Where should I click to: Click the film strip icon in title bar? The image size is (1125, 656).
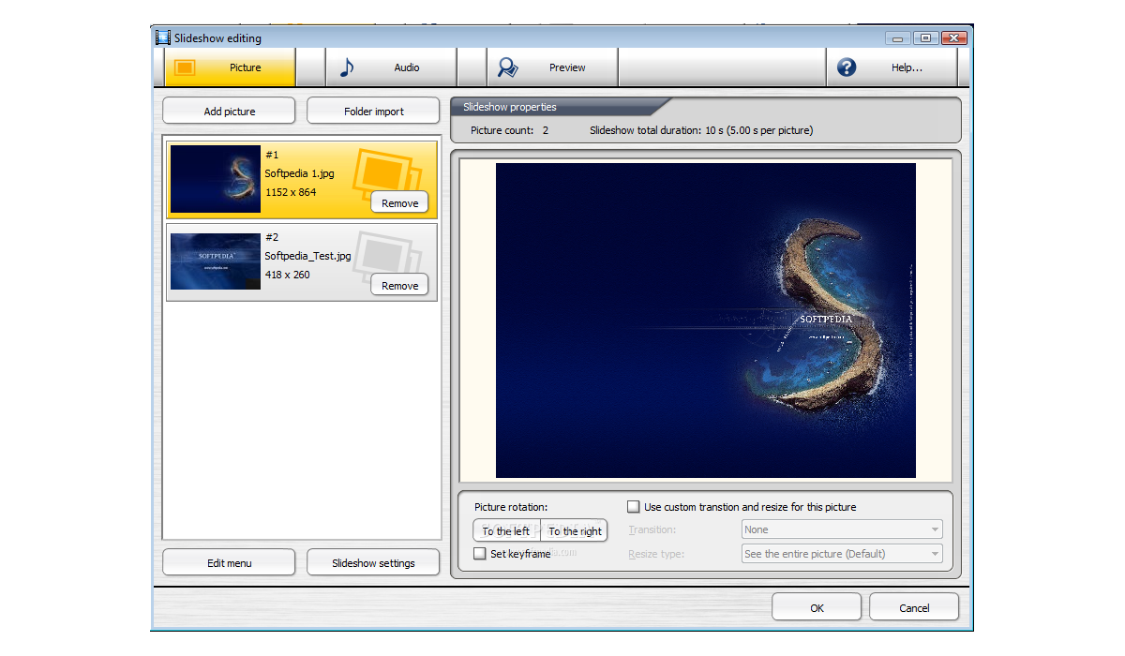click(x=163, y=37)
